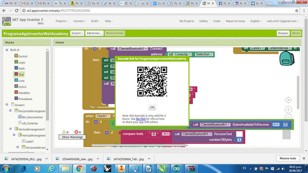The width and height of the screenshot is (308, 173).
Task: Click the Add Screen button
Action: (94, 33)
